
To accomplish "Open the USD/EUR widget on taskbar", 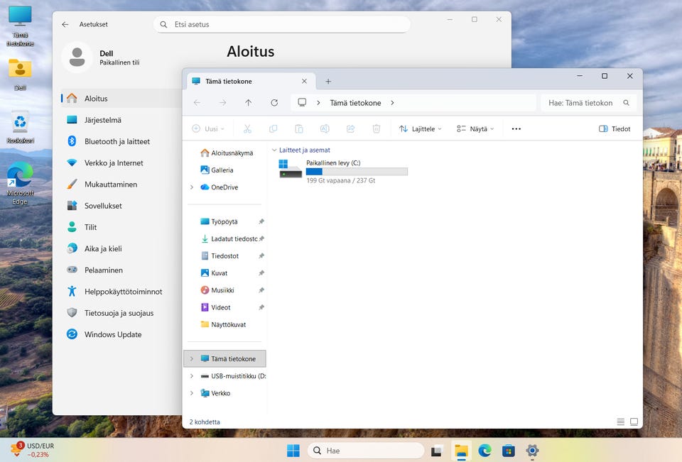I will coord(33,450).
